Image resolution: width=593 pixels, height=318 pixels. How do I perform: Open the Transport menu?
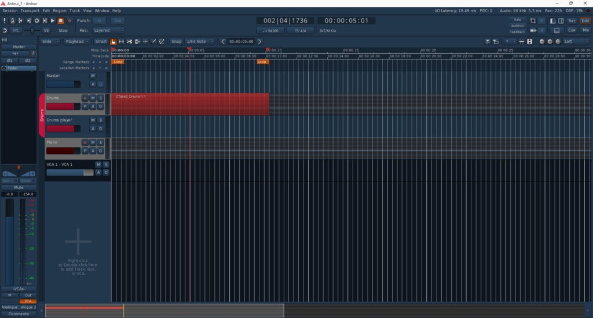[x=30, y=10]
